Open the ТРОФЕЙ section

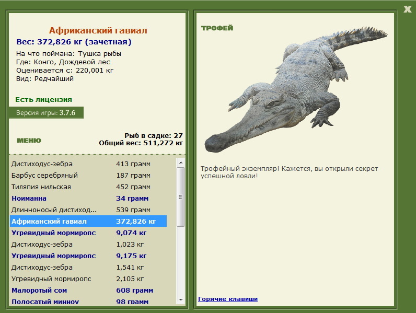(x=217, y=28)
